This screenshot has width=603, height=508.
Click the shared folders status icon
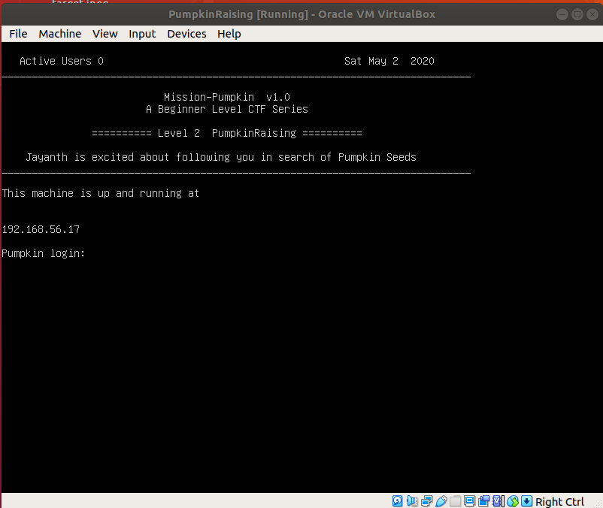pos(456,501)
